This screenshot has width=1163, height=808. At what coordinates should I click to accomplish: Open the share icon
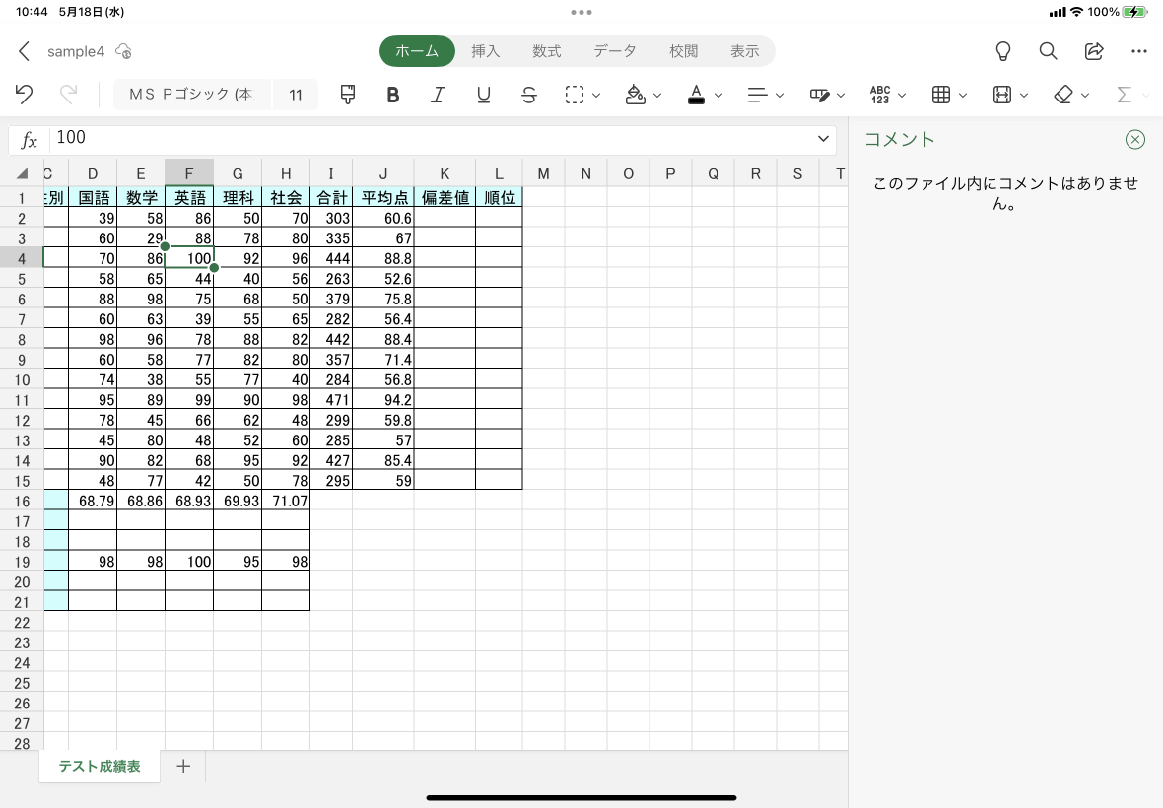1094,51
